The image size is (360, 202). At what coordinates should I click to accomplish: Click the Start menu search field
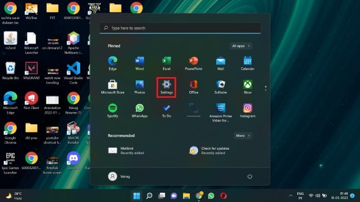[180, 28]
